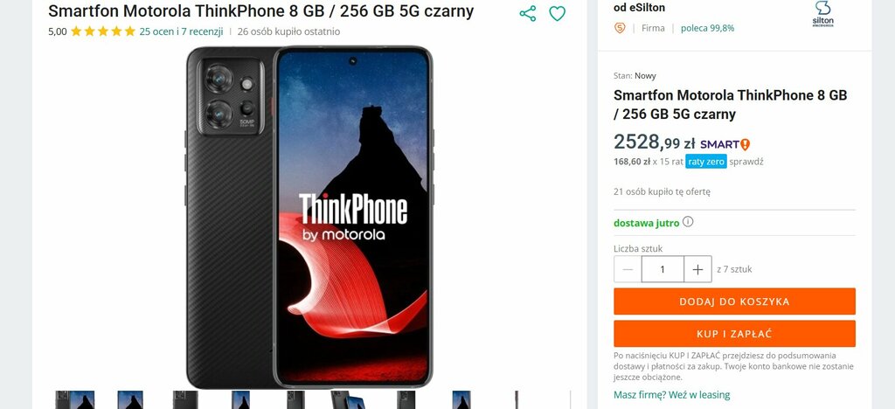Increase quantity with the plus button

coord(697,269)
